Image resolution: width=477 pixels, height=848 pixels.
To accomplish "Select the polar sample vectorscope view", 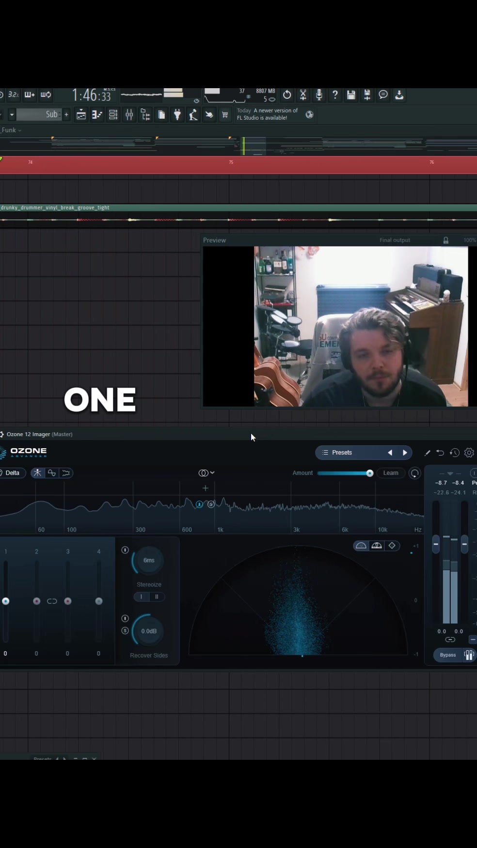I will [361, 546].
